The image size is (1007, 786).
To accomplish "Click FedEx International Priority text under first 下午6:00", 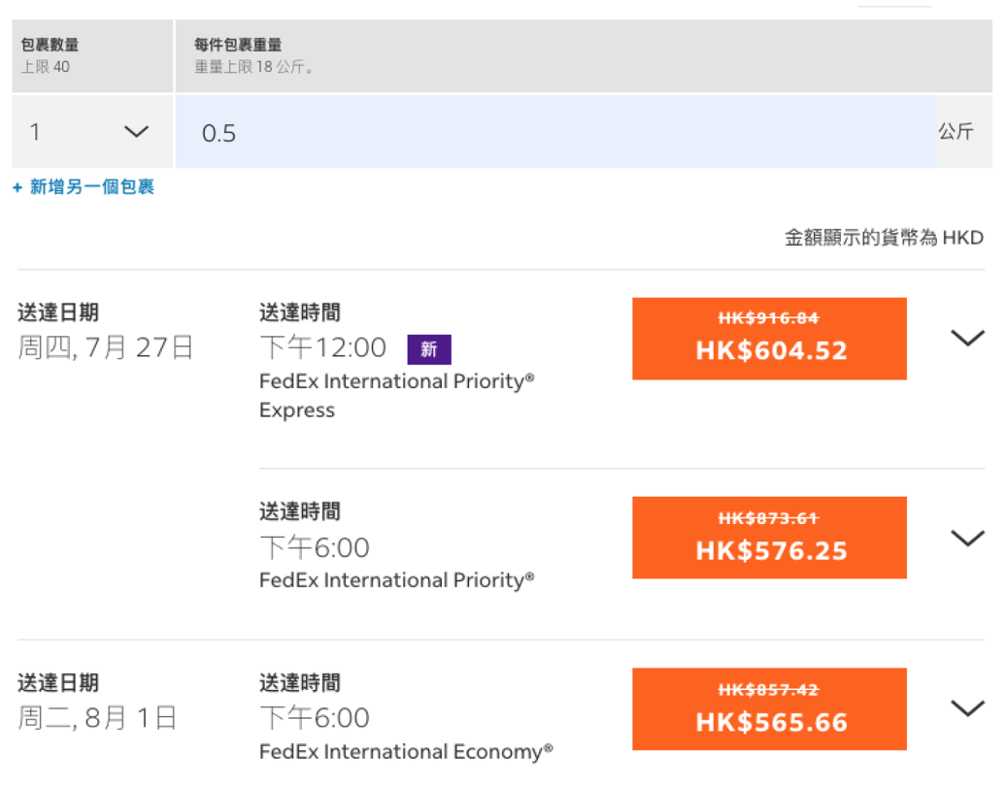I will [396, 580].
